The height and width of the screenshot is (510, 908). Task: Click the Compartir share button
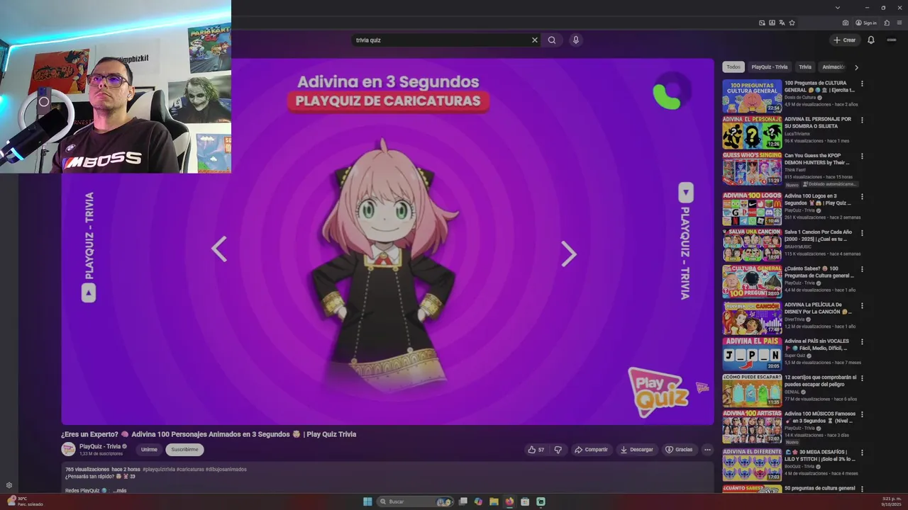[592, 450]
